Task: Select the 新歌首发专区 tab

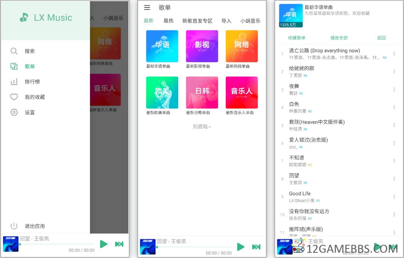Action: [x=197, y=21]
